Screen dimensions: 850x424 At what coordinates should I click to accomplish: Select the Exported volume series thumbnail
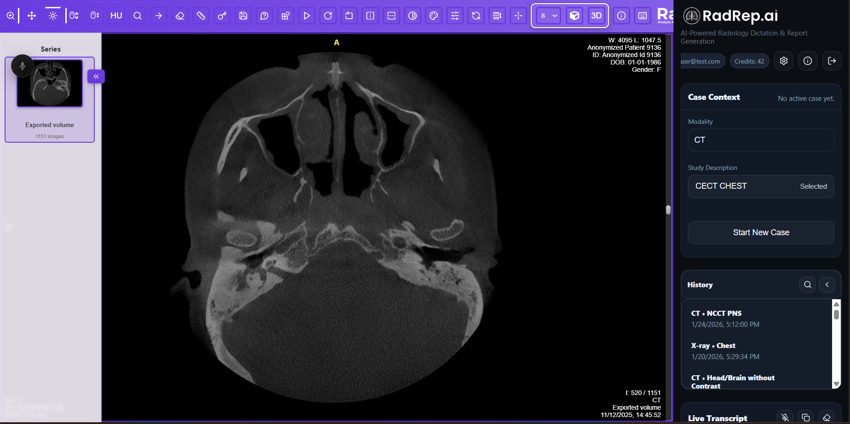coord(49,83)
